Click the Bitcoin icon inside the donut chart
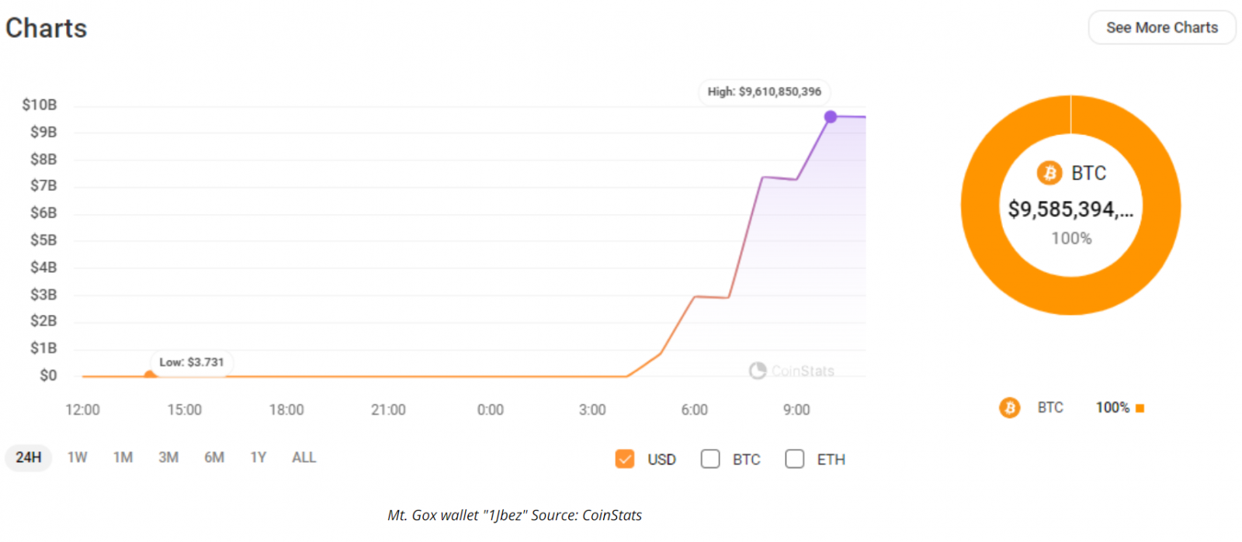 click(x=1050, y=174)
